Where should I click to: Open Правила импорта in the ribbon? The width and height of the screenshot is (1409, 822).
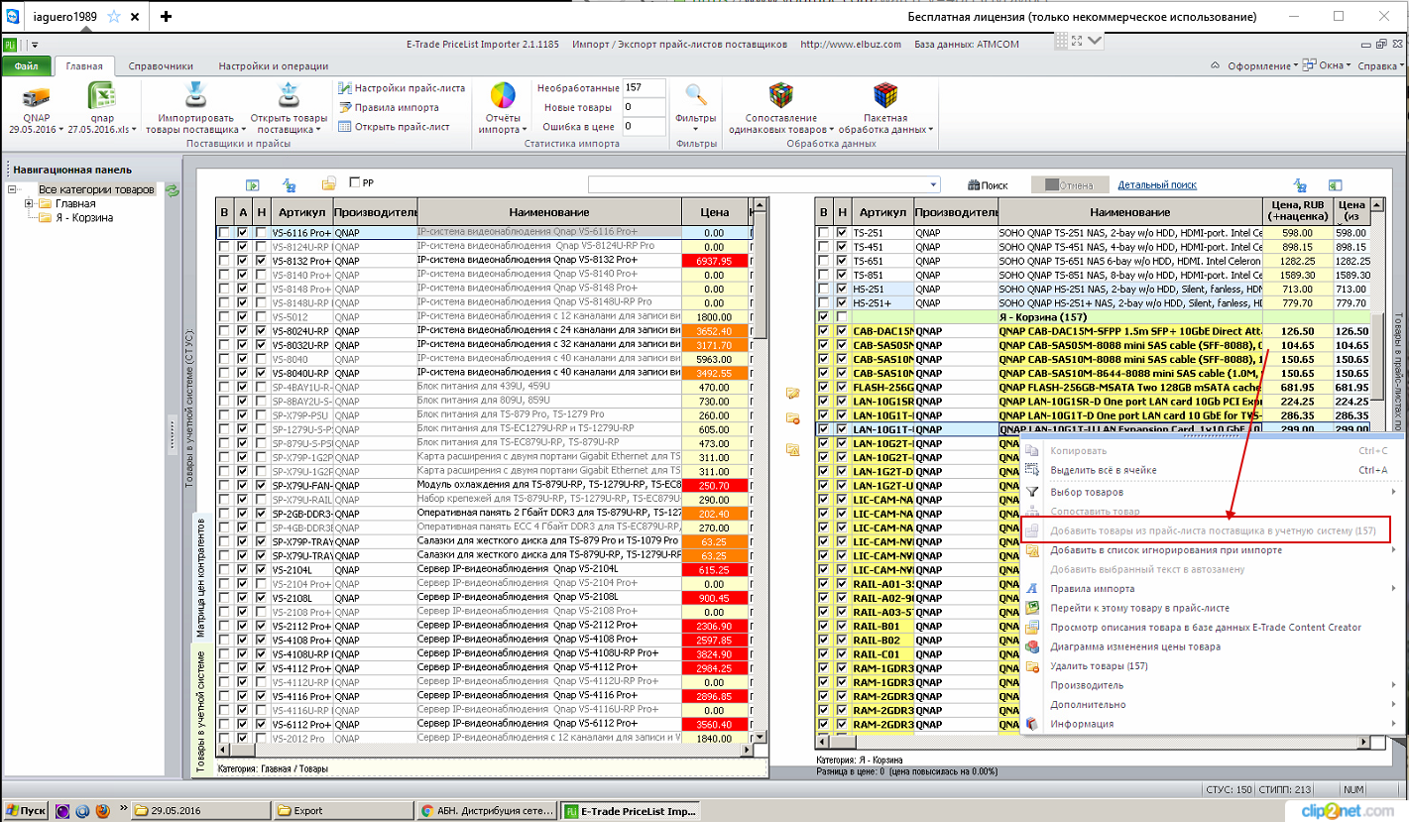[388, 107]
